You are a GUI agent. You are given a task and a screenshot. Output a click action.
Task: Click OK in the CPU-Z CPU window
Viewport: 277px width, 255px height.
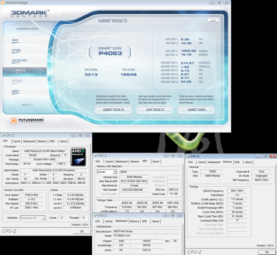coord(82,231)
